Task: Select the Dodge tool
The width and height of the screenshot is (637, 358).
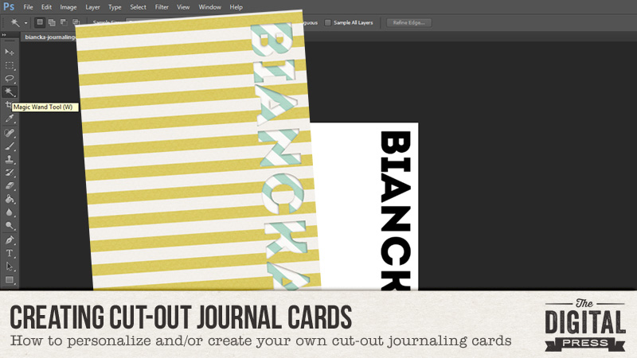Action: 10,226
